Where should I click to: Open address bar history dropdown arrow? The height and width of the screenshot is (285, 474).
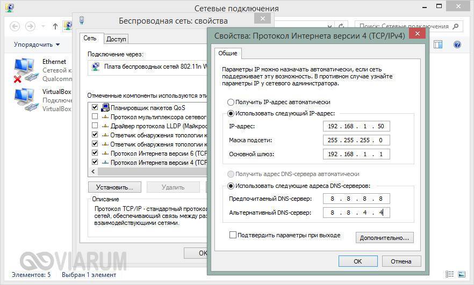tap(329, 26)
